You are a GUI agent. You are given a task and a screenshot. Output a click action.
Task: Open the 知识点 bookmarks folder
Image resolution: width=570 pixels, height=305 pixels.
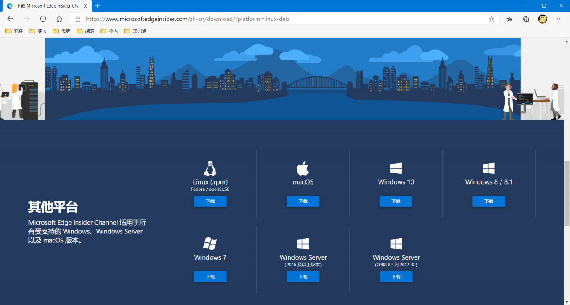(135, 31)
